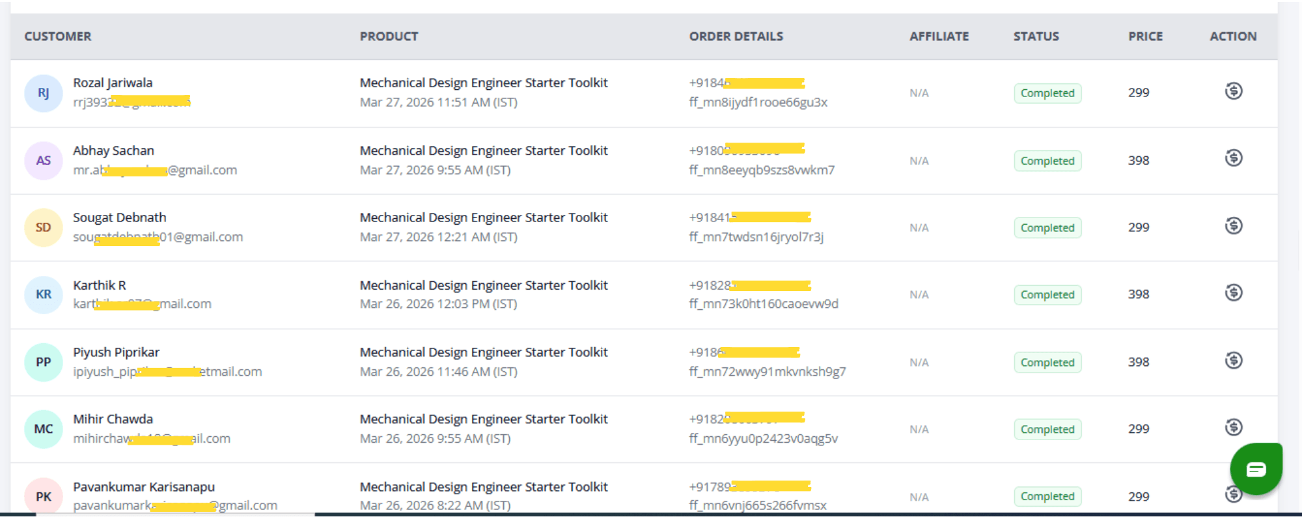1302x532 pixels.
Task: Click refund icon for Mihir Chawda order
Action: [x=1233, y=428]
